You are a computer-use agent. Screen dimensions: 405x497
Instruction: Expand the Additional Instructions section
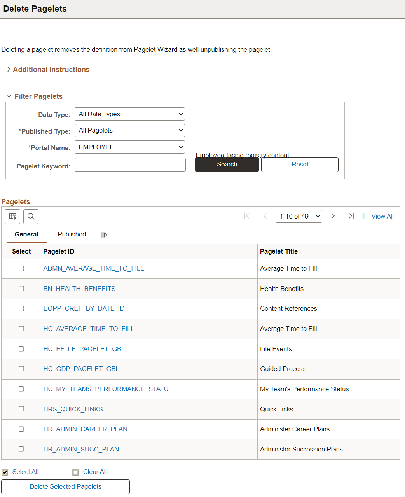[51, 69]
